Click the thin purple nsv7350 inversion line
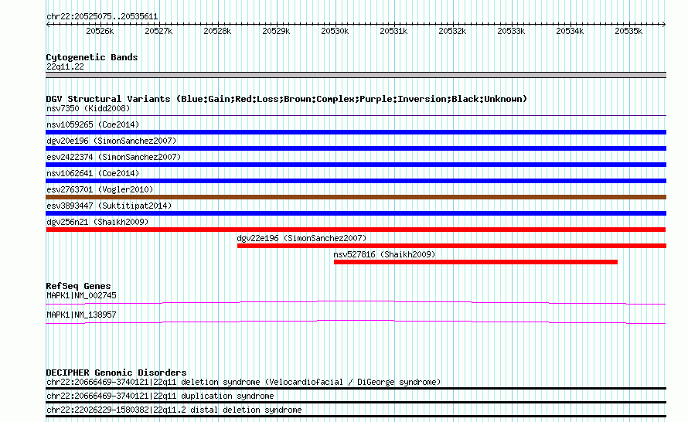The image size is (688, 422). tap(356, 116)
